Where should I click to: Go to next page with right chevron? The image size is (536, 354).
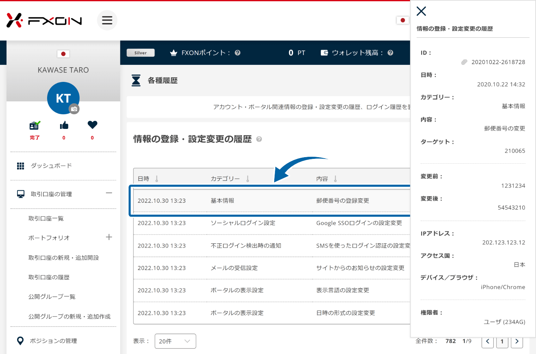pyautogui.click(x=517, y=341)
